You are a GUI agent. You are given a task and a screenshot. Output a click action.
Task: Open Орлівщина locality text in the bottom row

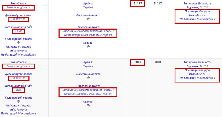88,90
